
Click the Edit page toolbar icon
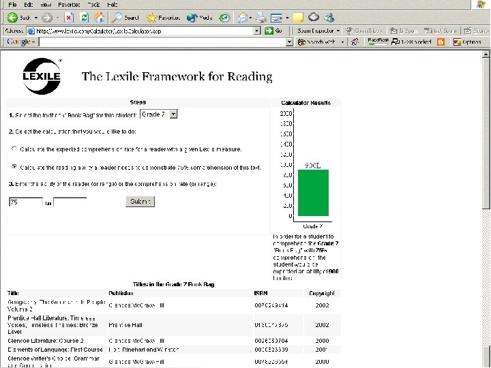tap(276, 18)
